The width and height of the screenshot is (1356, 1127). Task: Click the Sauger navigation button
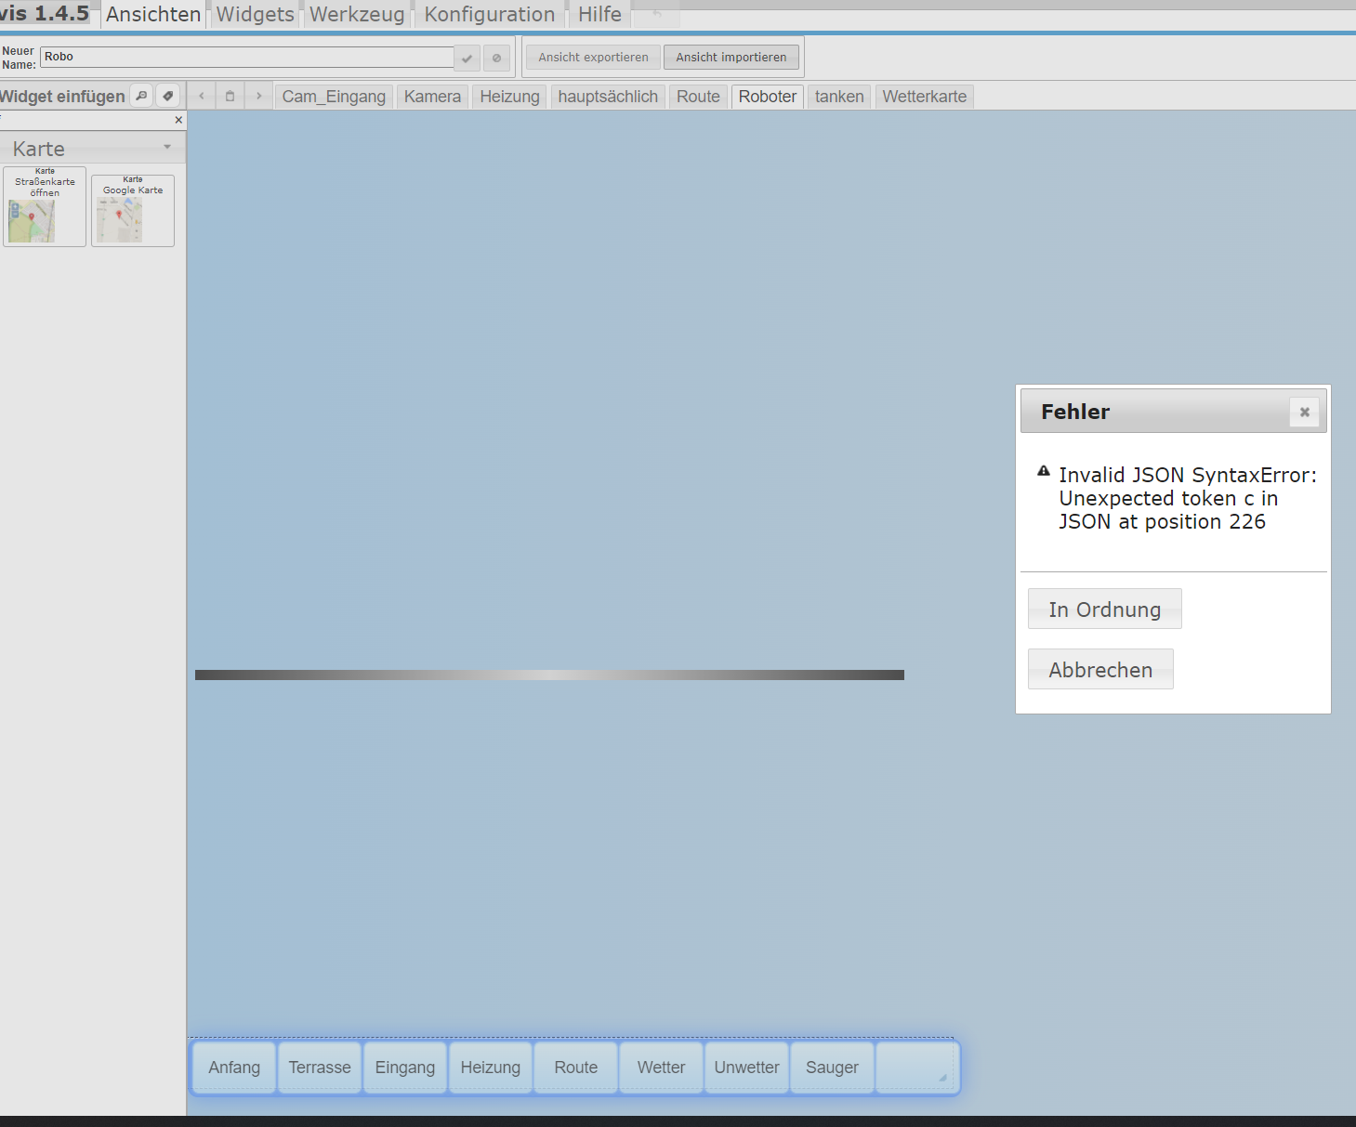tap(832, 1068)
